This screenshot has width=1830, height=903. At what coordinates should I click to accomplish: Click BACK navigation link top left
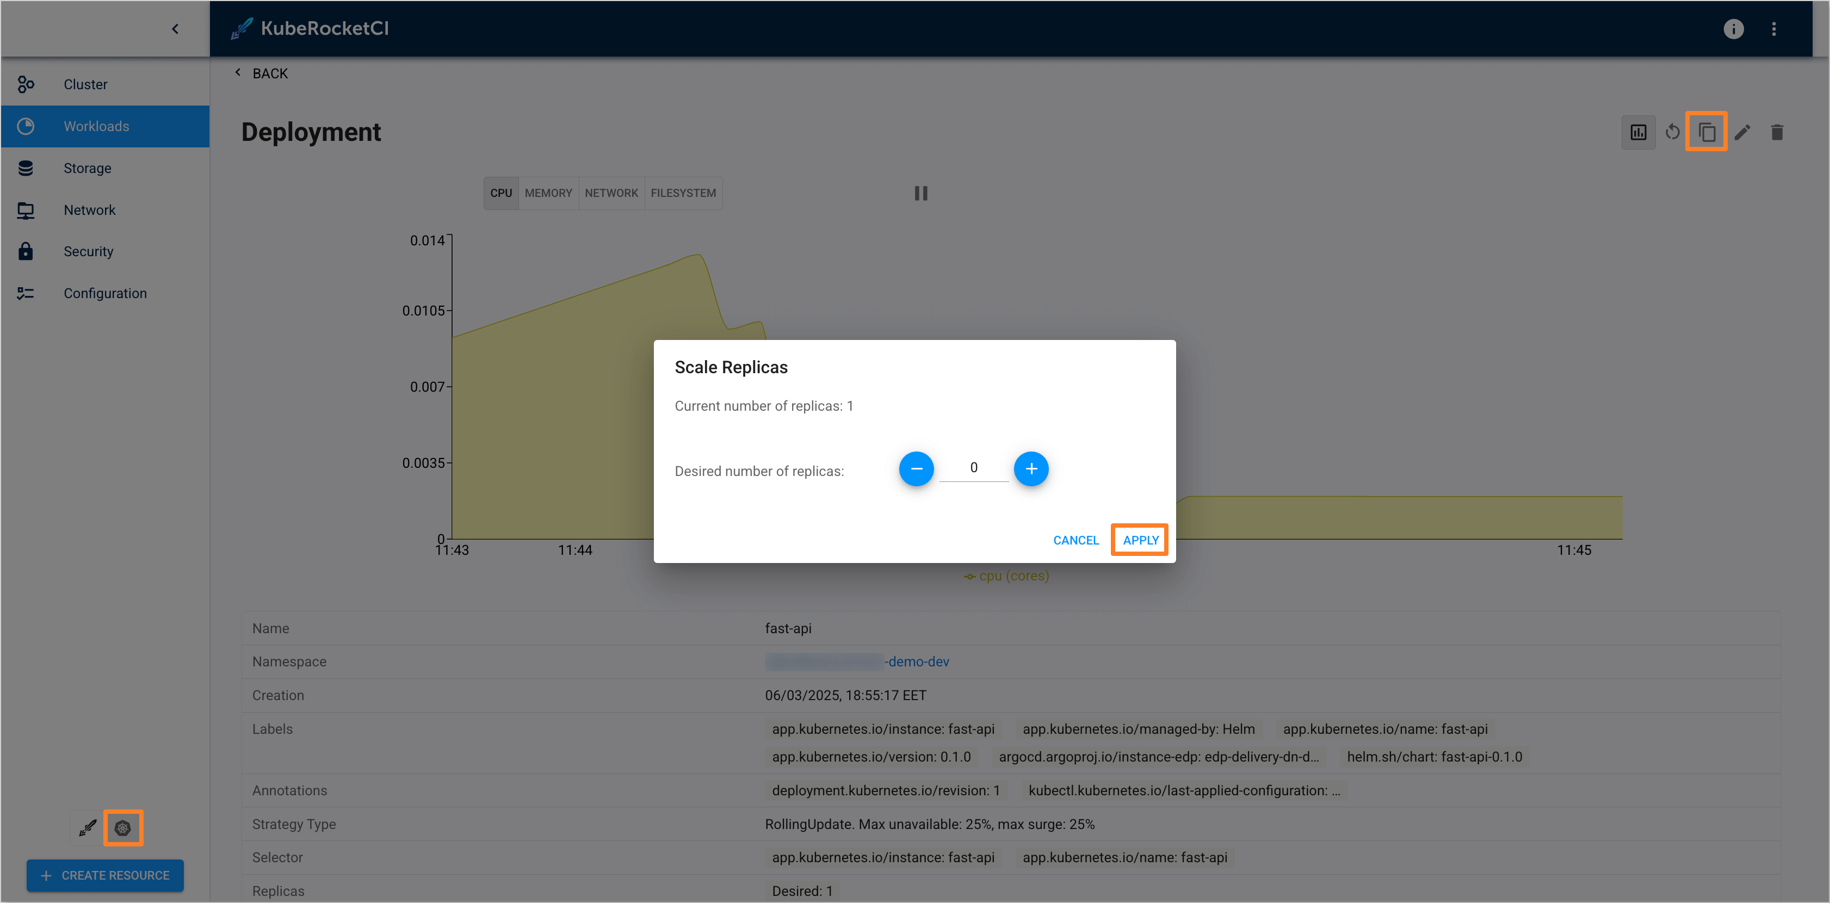pos(262,72)
